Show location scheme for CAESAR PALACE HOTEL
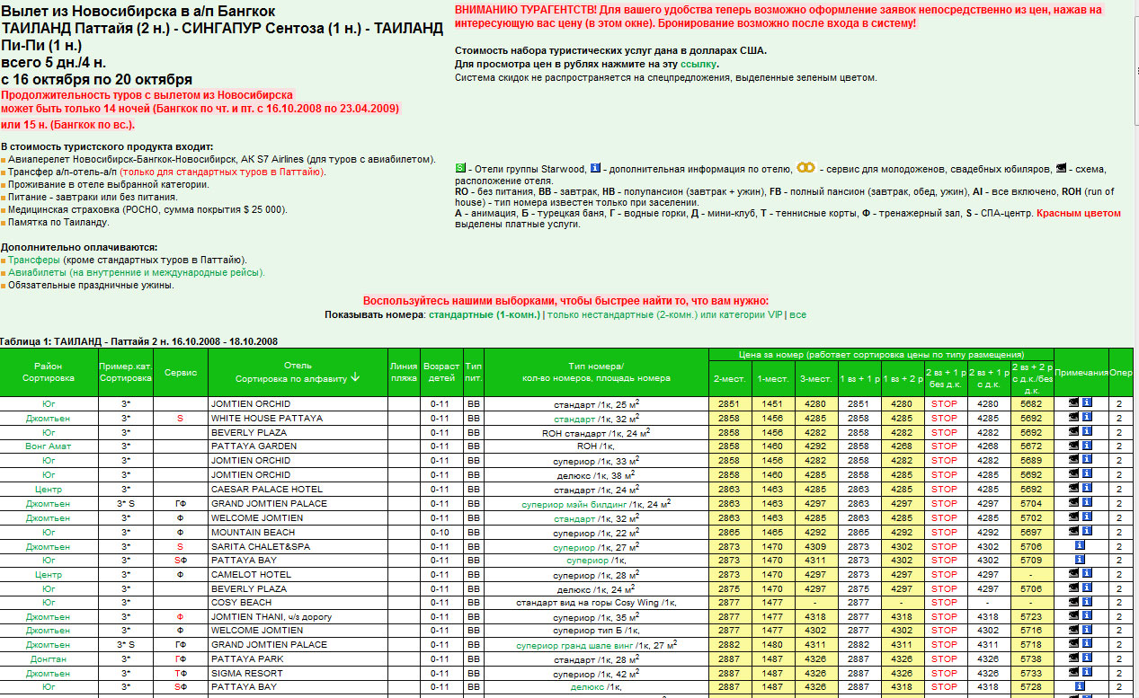Image resolution: width=1139 pixels, height=698 pixels. 1073,490
